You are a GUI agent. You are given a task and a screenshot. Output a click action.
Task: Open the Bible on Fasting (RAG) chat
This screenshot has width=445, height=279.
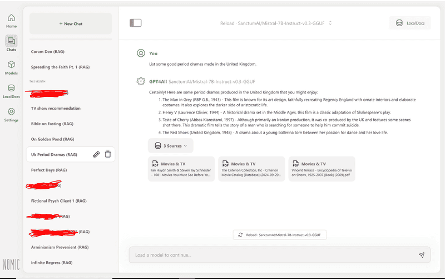[x=52, y=124]
